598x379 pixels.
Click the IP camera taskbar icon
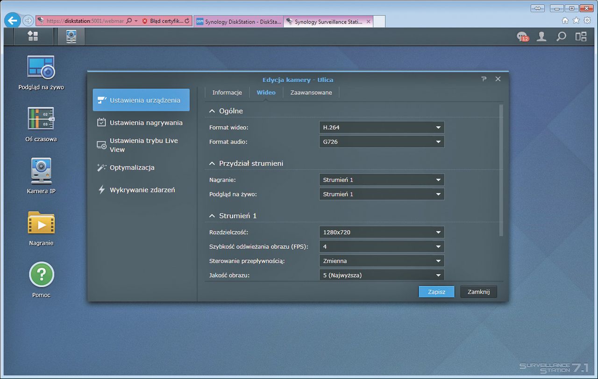click(71, 36)
